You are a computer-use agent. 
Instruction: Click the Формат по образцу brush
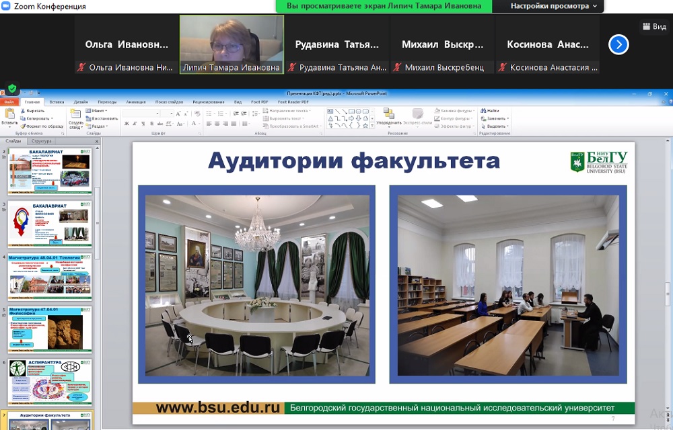(x=41, y=126)
